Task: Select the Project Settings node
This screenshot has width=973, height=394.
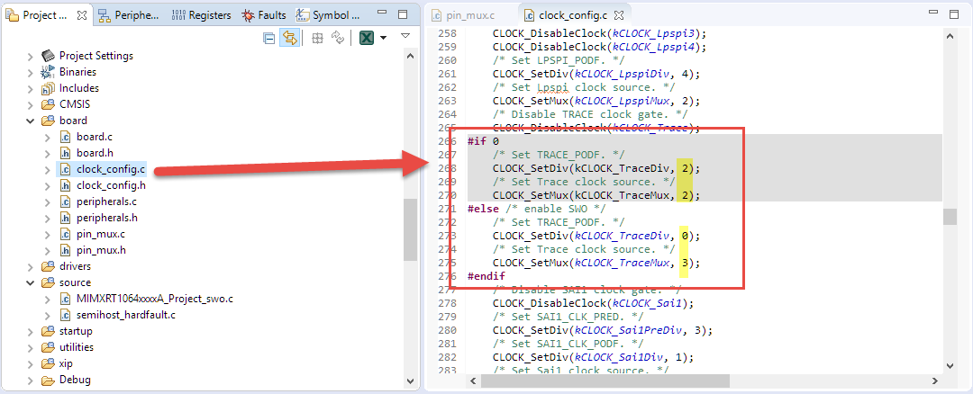Action: click(x=95, y=56)
